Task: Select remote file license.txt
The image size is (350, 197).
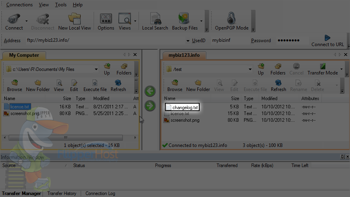Action: click(x=177, y=113)
